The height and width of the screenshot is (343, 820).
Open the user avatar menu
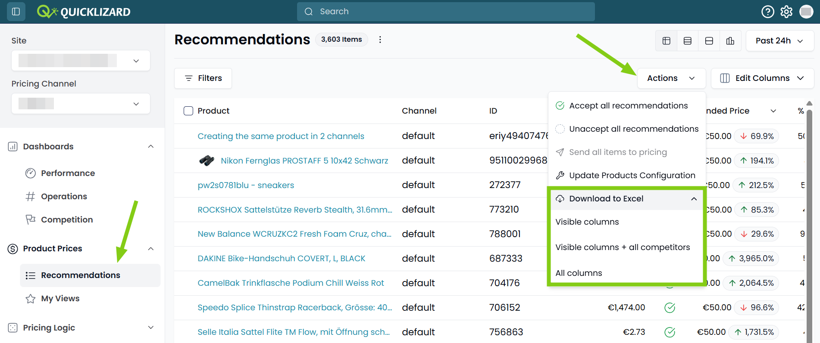click(806, 12)
